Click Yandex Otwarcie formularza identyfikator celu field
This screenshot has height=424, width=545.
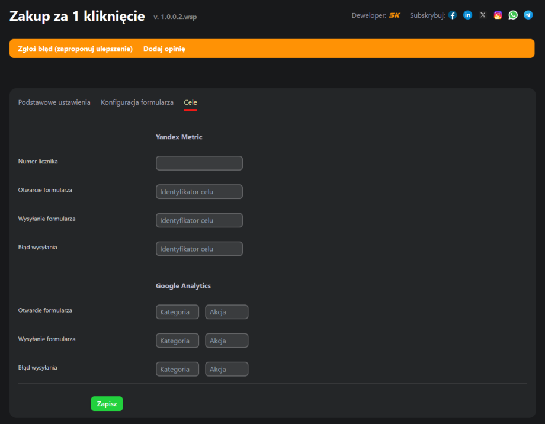pyautogui.click(x=199, y=192)
